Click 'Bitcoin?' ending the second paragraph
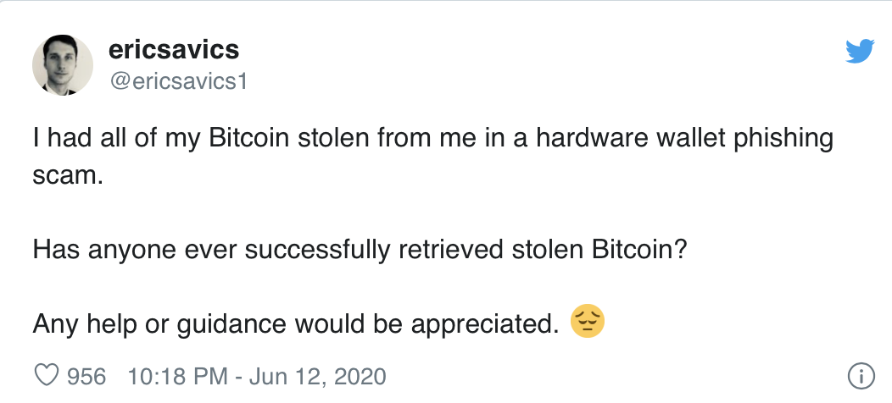Viewport: 892px width, 403px height. point(639,250)
